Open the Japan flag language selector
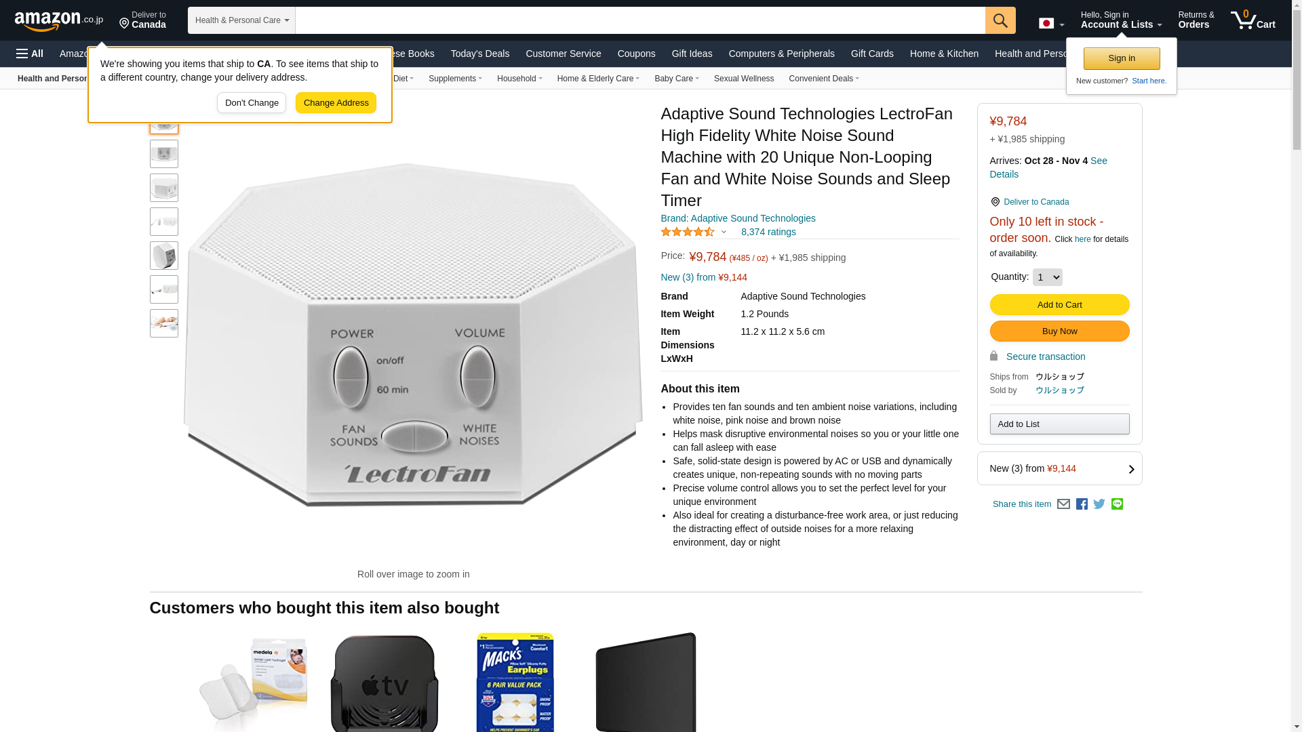The height and width of the screenshot is (732, 1302). [x=1051, y=23]
